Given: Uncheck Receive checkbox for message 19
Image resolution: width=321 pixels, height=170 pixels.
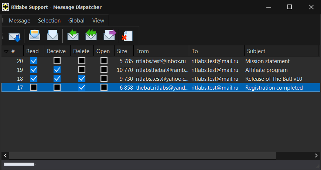Looking at the screenshot, I should 57,70.
